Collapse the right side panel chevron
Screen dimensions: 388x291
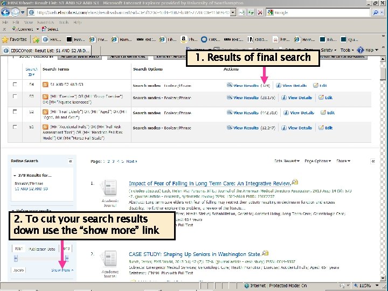tap(373, 161)
